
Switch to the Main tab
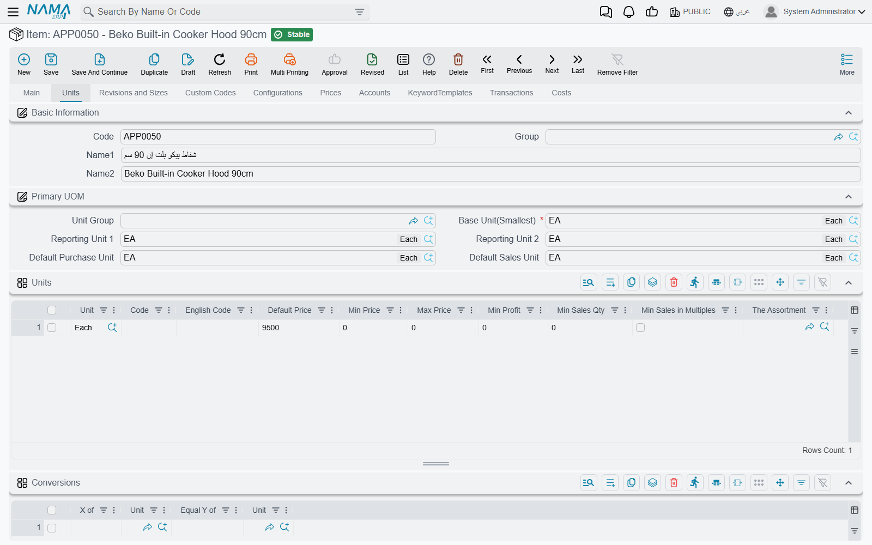pos(32,93)
